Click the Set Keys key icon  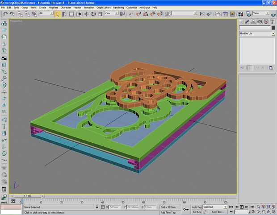tap(185, 209)
